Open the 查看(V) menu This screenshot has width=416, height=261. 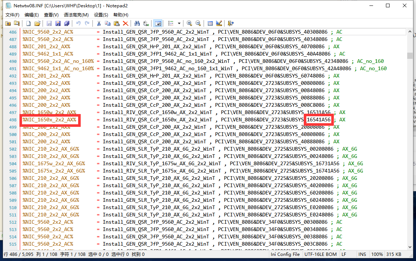tap(51, 15)
